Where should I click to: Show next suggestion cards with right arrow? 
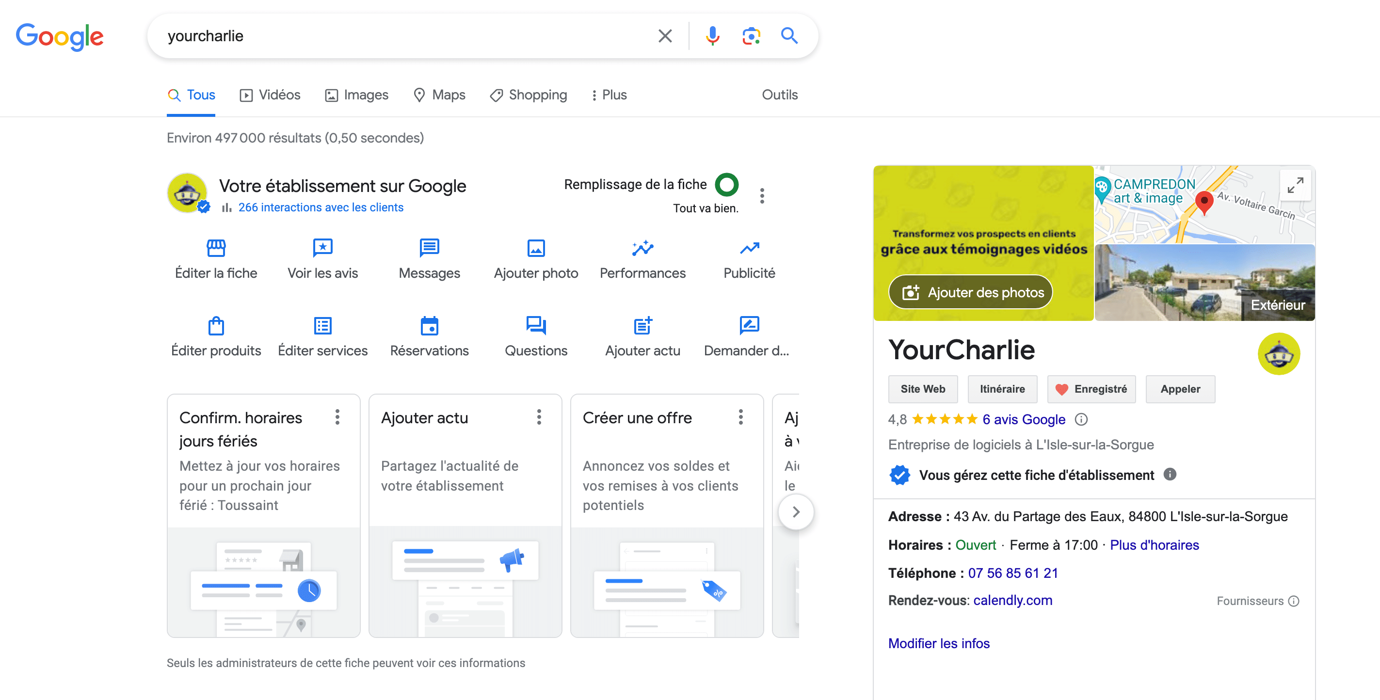click(x=796, y=512)
